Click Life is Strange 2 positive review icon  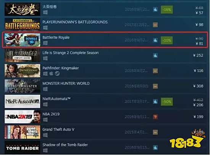155,55
